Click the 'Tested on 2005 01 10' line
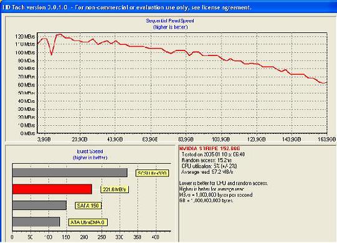 (213, 155)
